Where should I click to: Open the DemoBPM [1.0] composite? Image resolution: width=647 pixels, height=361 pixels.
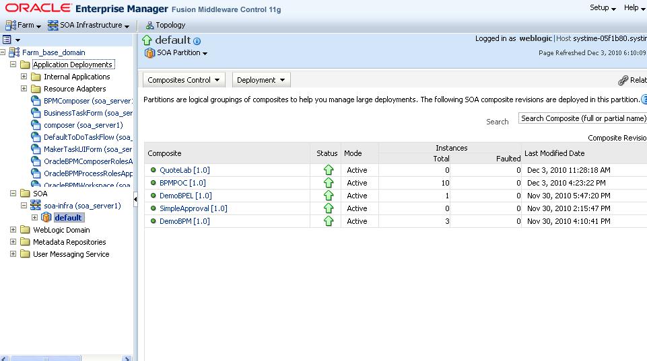184,221
